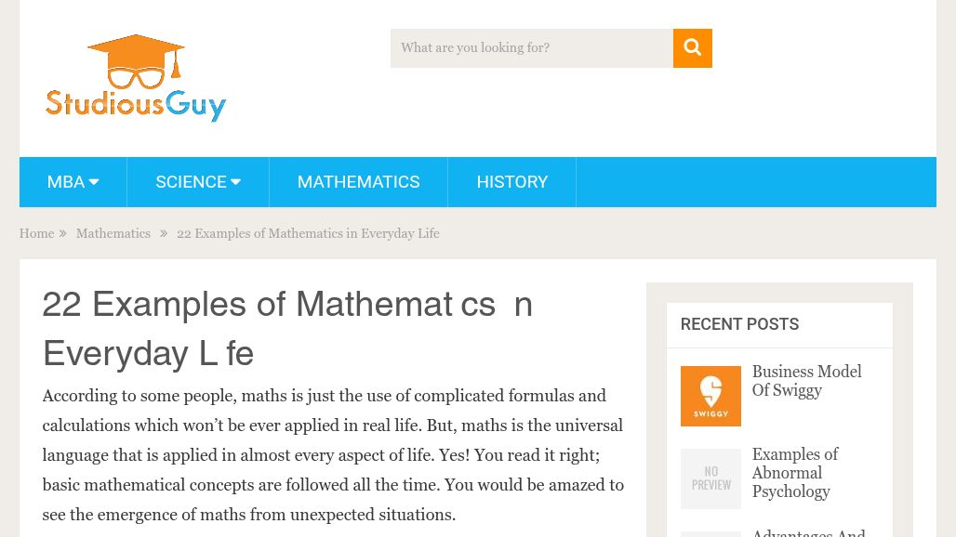Open the StudiousGuy logo homepage
Viewport: 956px width, 537px height.
click(136, 78)
